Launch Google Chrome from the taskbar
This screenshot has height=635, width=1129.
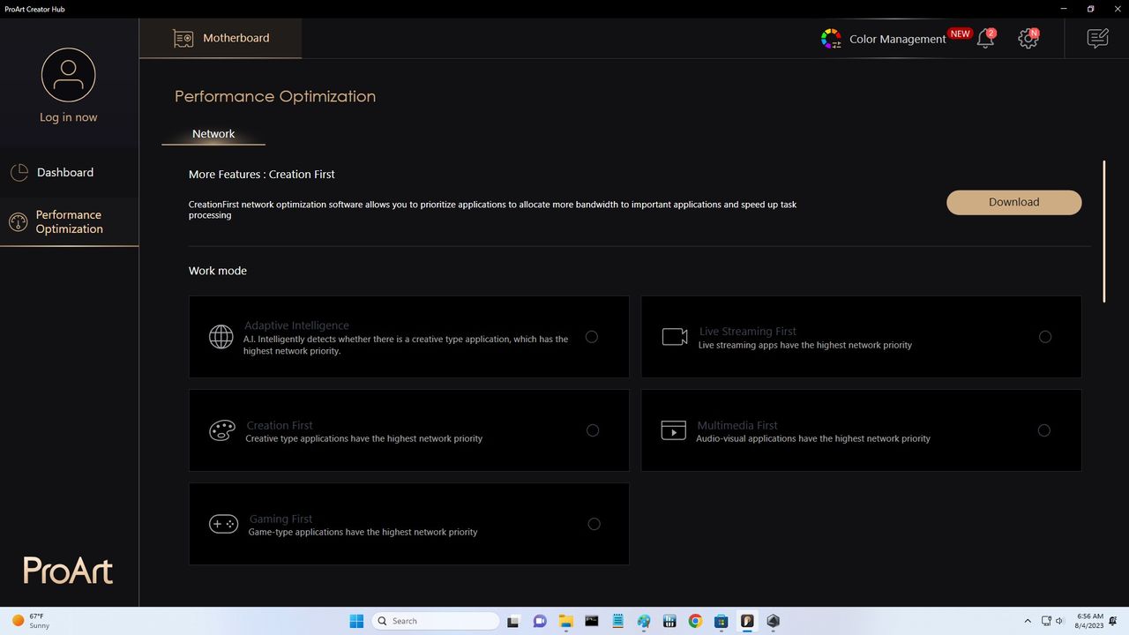(695, 621)
